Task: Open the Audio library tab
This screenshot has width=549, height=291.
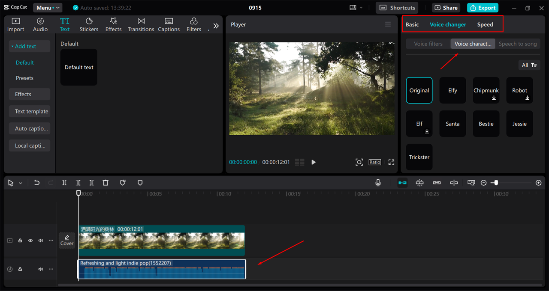Action: click(x=40, y=25)
